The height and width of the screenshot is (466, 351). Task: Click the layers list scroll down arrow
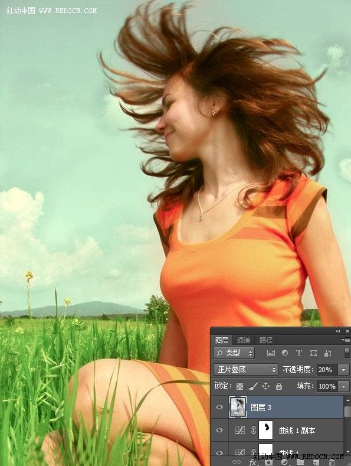(x=347, y=452)
